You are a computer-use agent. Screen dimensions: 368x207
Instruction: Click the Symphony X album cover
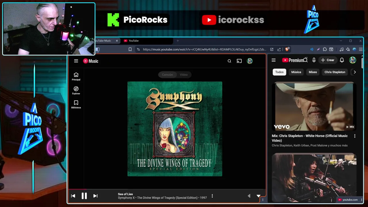pos(175,129)
